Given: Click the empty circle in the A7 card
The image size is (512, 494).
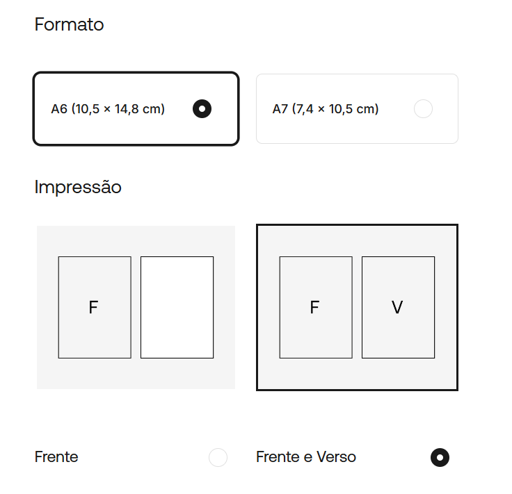Looking at the screenshot, I should pos(422,109).
